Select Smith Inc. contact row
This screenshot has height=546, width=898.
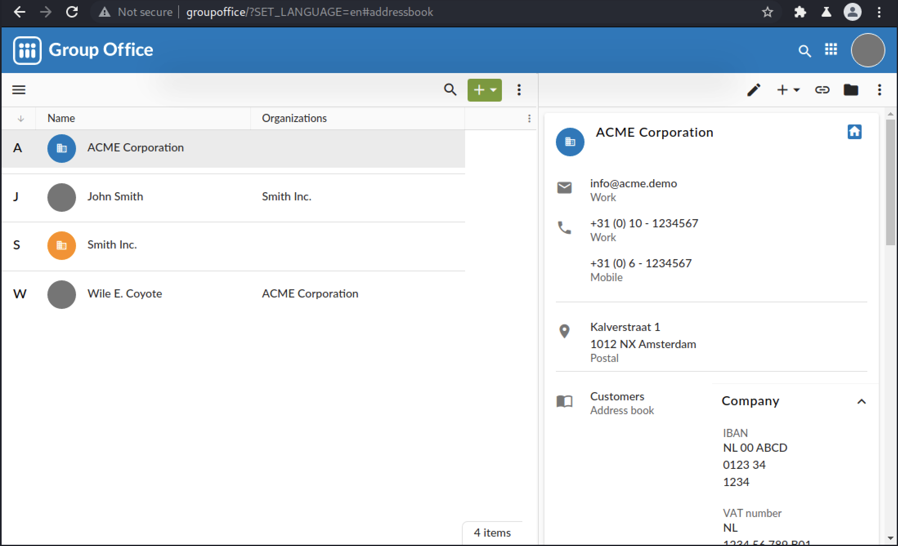click(233, 246)
